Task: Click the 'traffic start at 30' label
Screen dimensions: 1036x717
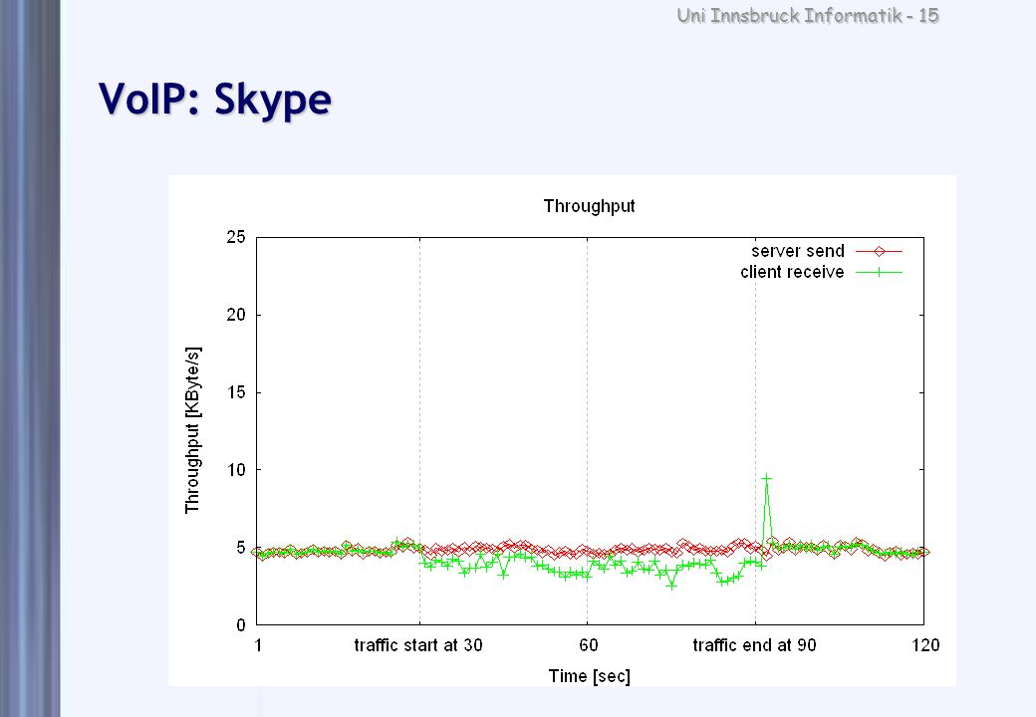Action: click(418, 645)
